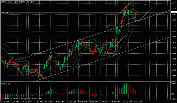Click the 1.1350 price axis label
The width and height of the screenshot is (177, 103).
pyautogui.click(x=174, y=20)
